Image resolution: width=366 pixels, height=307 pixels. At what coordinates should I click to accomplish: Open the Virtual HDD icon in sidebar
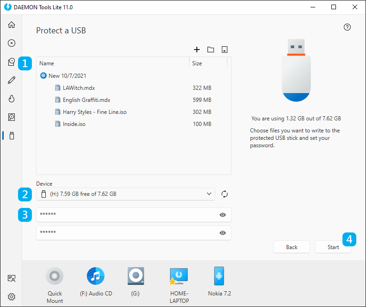click(12, 117)
